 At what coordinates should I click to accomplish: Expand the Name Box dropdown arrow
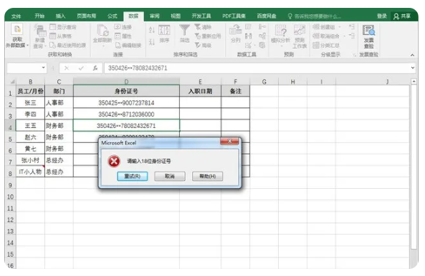(x=44, y=68)
